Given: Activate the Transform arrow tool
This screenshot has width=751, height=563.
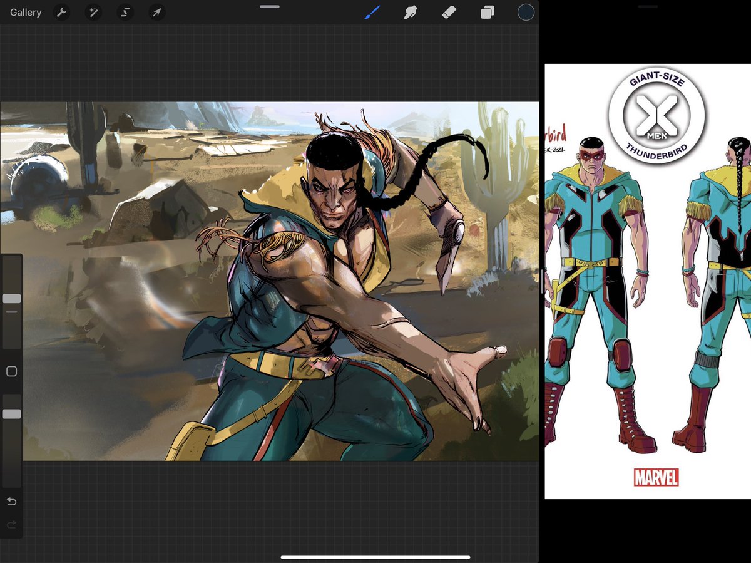Looking at the screenshot, I should pyautogui.click(x=156, y=13).
